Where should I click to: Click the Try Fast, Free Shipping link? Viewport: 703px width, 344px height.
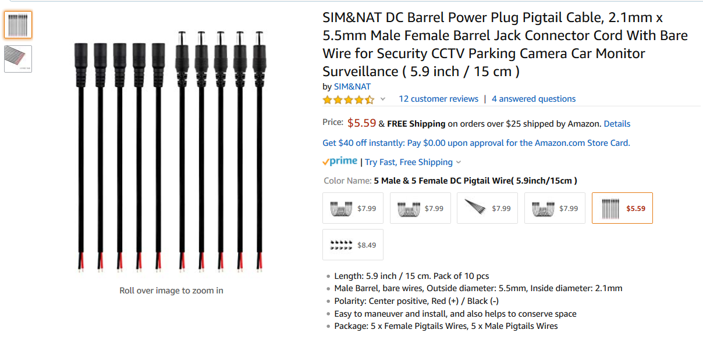click(x=409, y=162)
